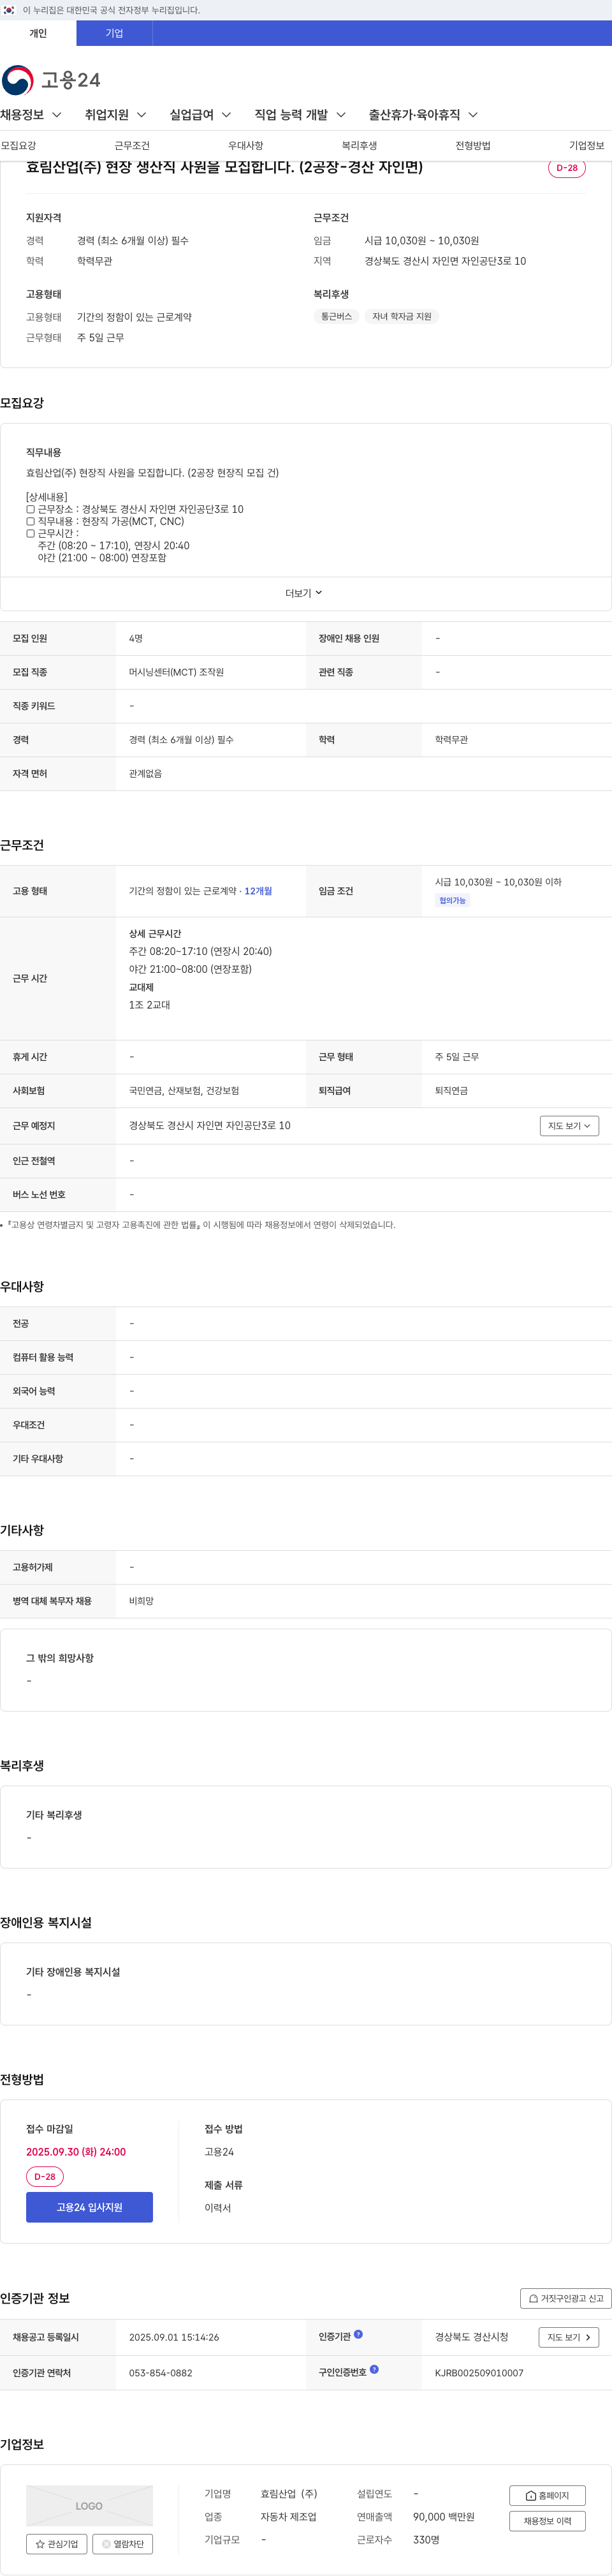Screen dimensions: 612x2576
Task: Expand the 채용정보 menu
Action: pyautogui.click(x=31, y=115)
